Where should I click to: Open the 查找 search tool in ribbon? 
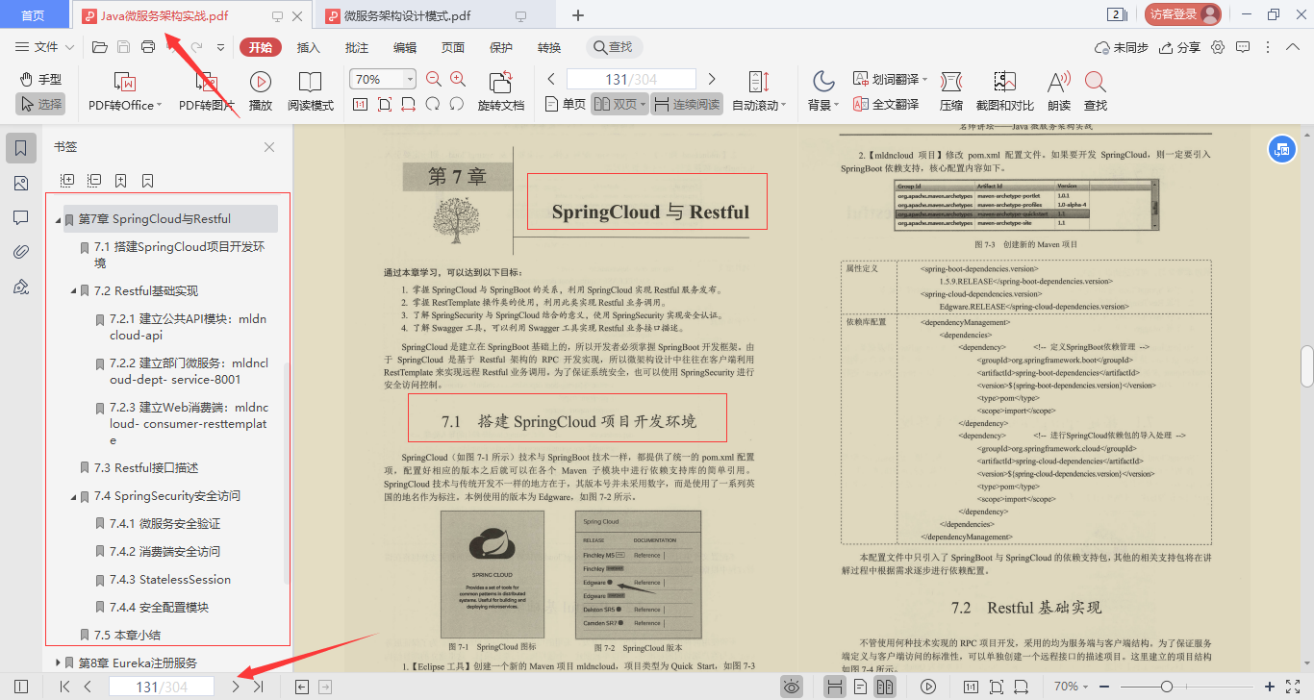(x=1095, y=92)
